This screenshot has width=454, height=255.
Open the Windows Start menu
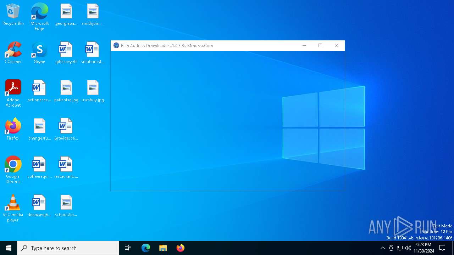(x=9, y=248)
